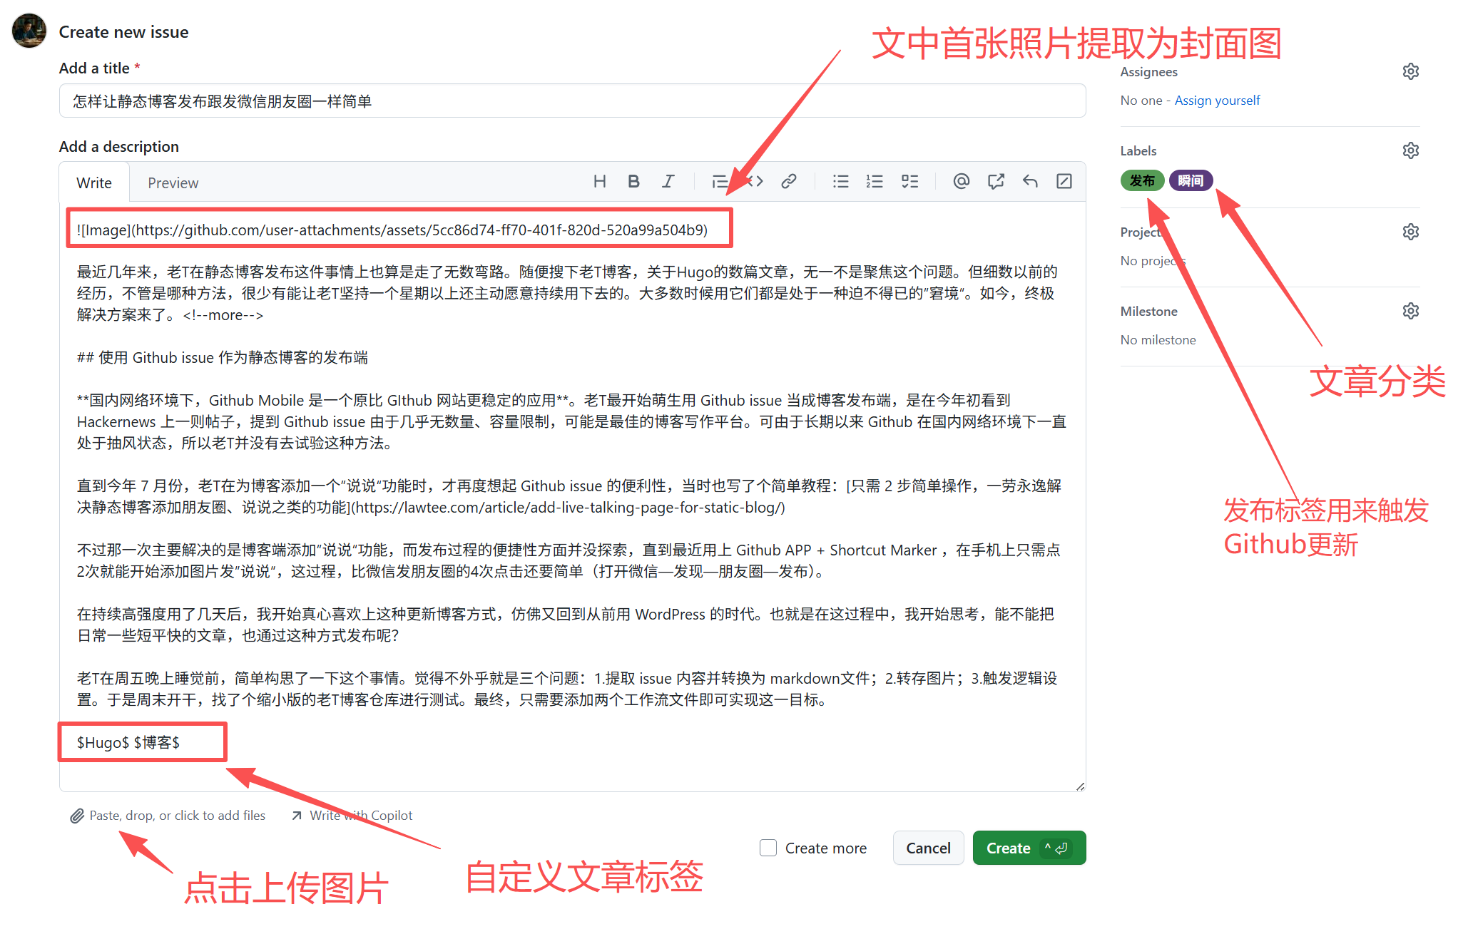Insert a numbered list

[875, 181]
